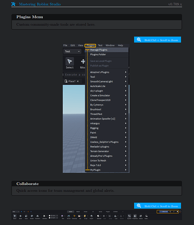Click the Execute a command input bar
This screenshot has height=225, width=194.
[74, 75]
